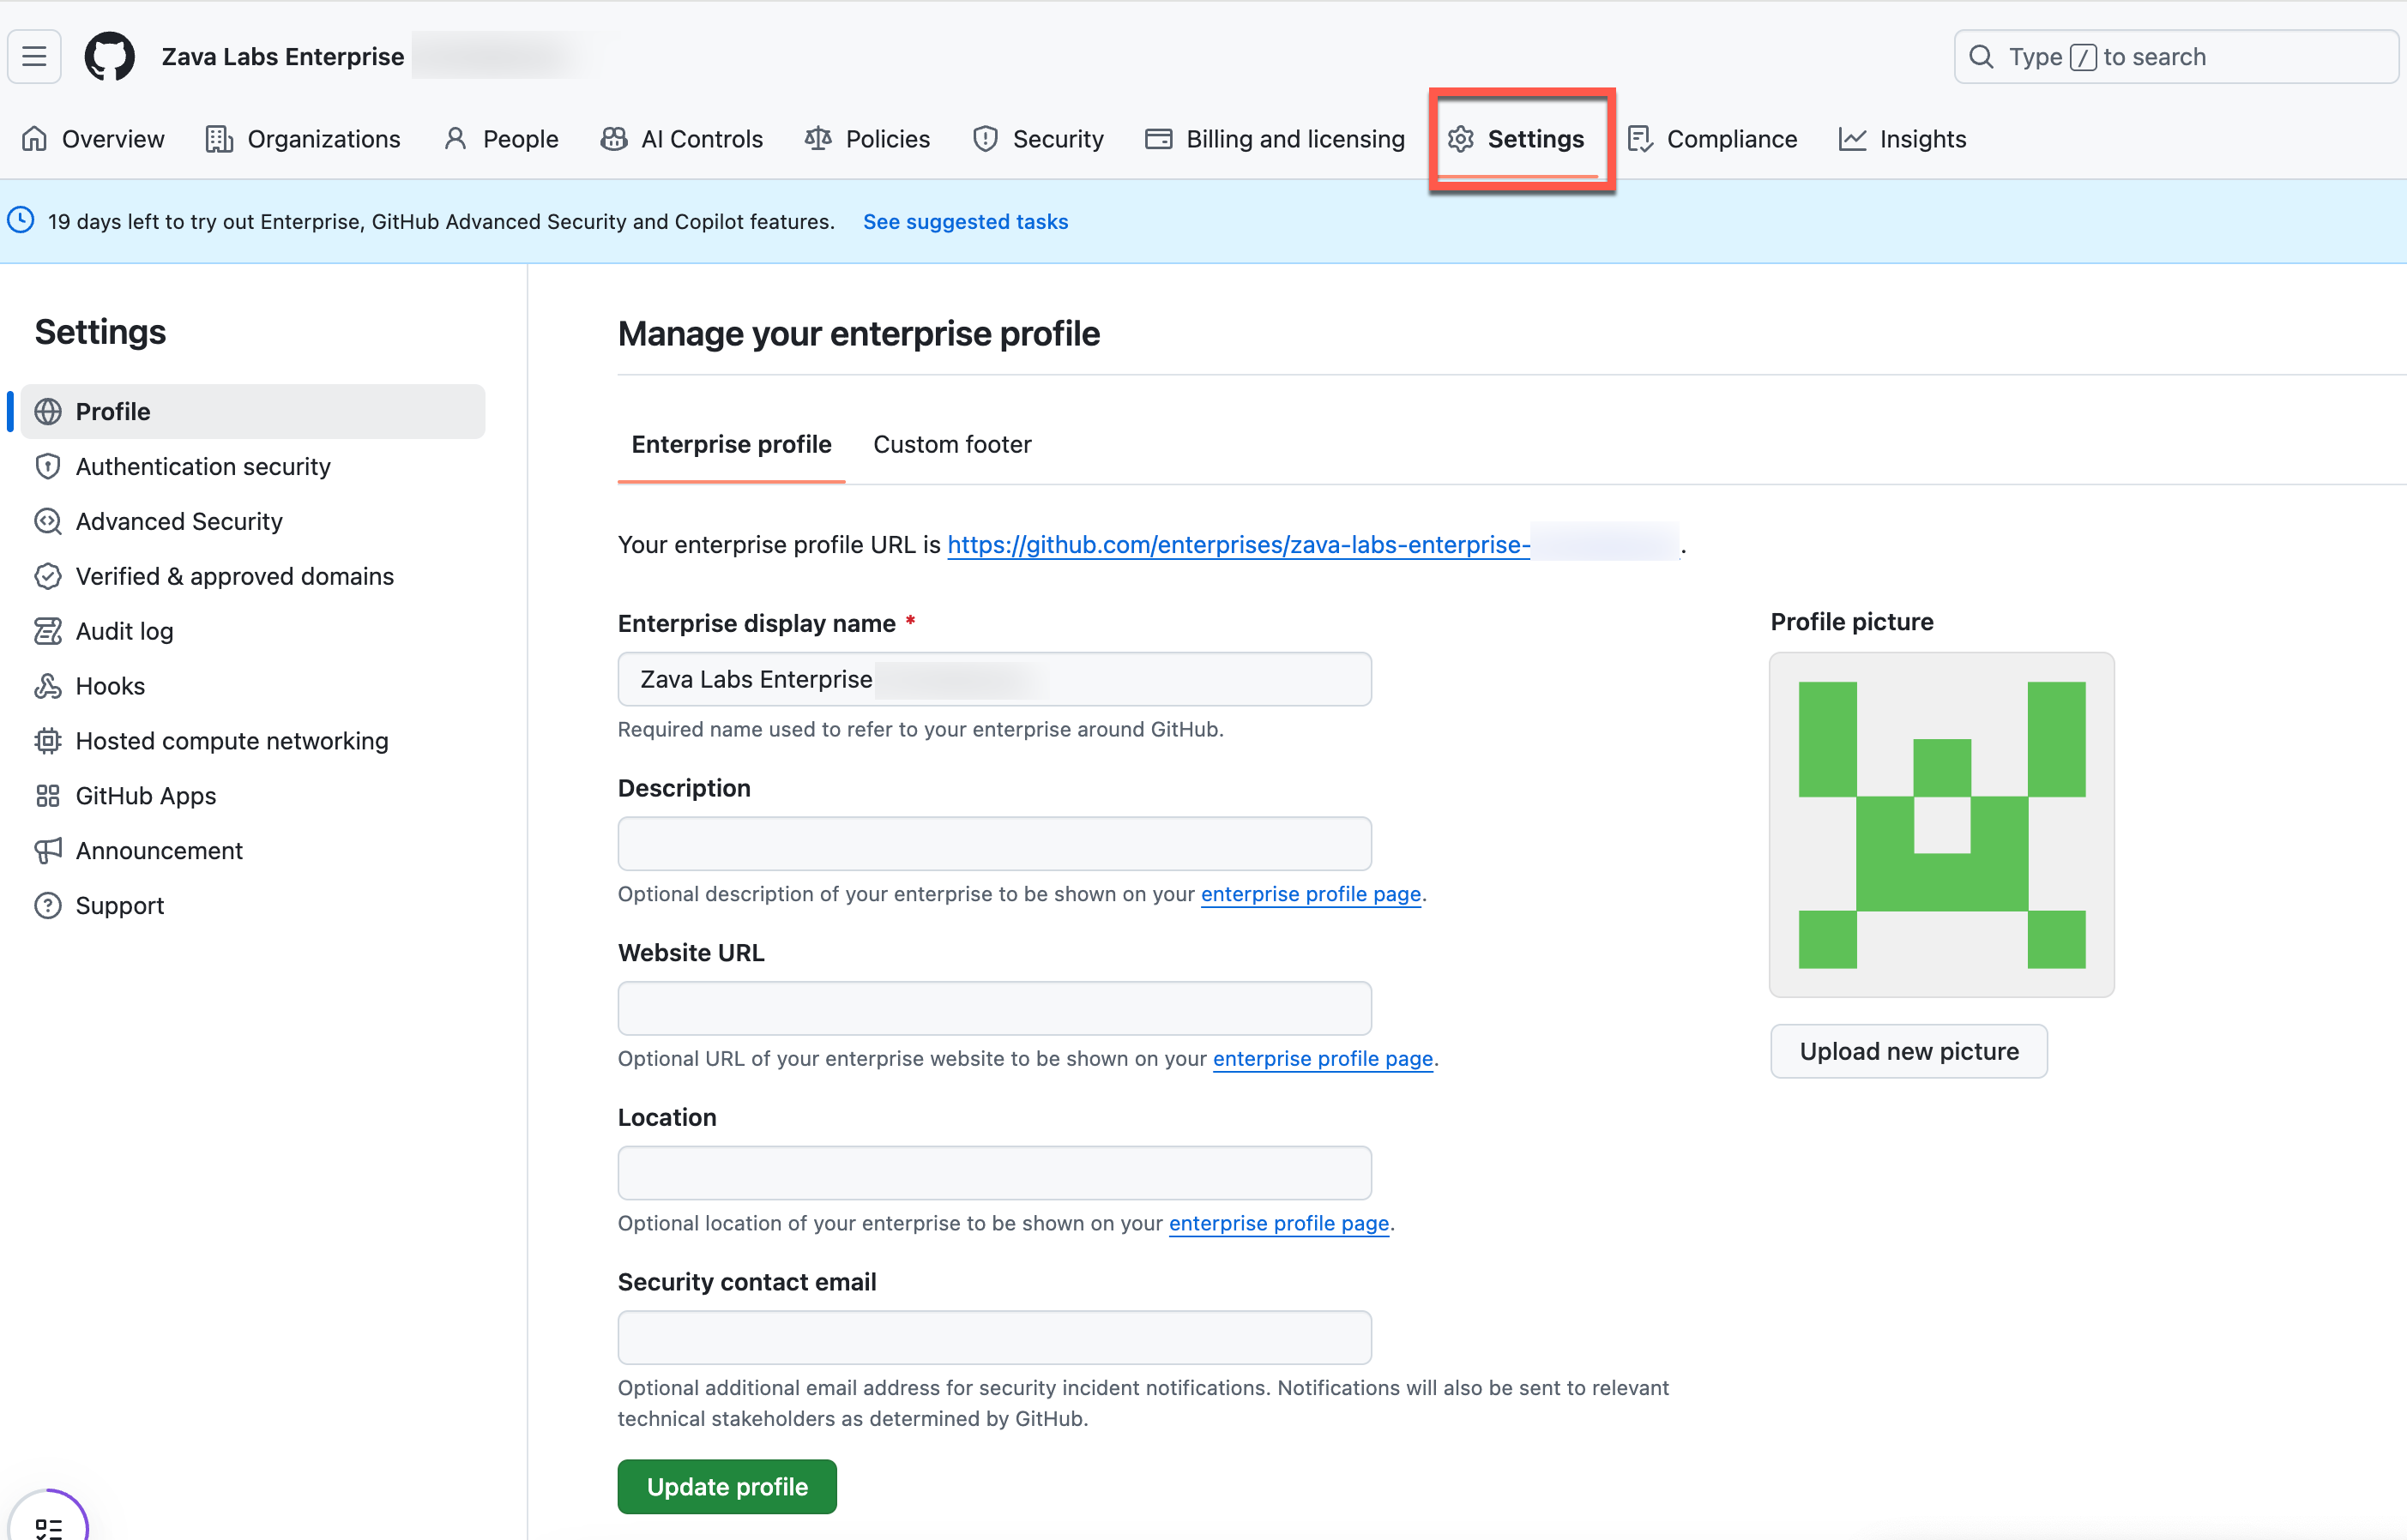The height and width of the screenshot is (1540, 2407).
Task: Open the Audit log page
Action: tap(124, 631)
